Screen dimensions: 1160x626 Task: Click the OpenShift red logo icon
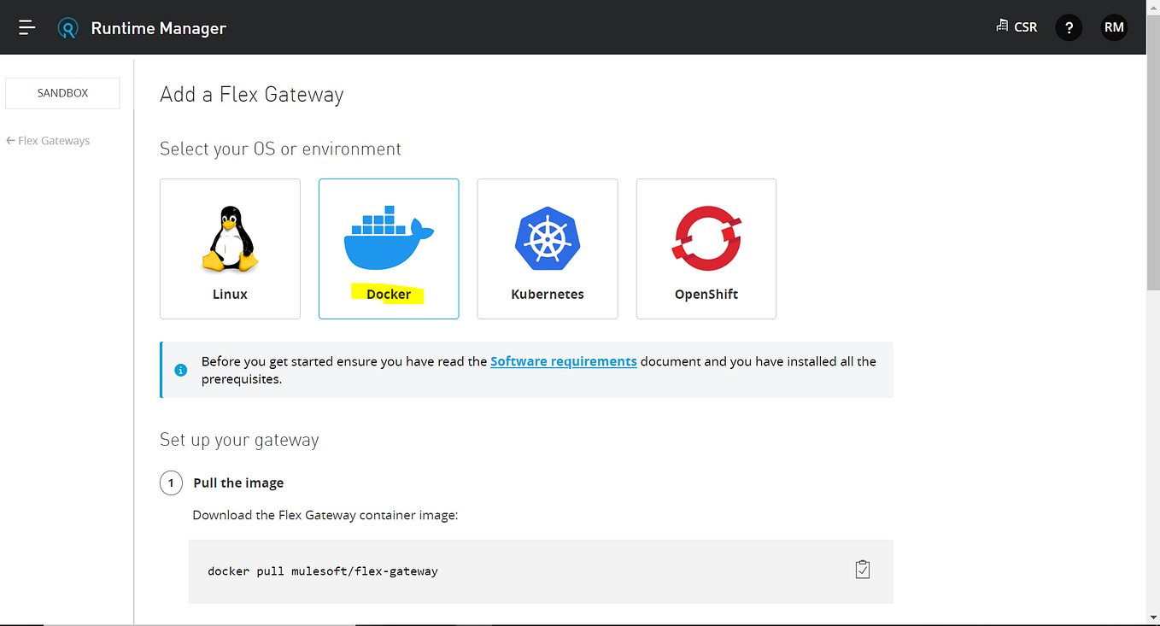tap(706, 240)
